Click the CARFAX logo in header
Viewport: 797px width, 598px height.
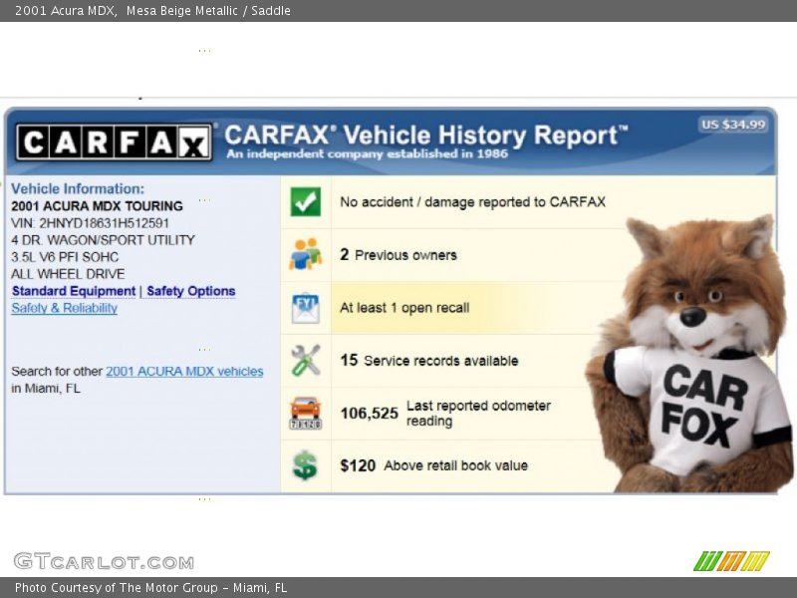pos(114,144)
